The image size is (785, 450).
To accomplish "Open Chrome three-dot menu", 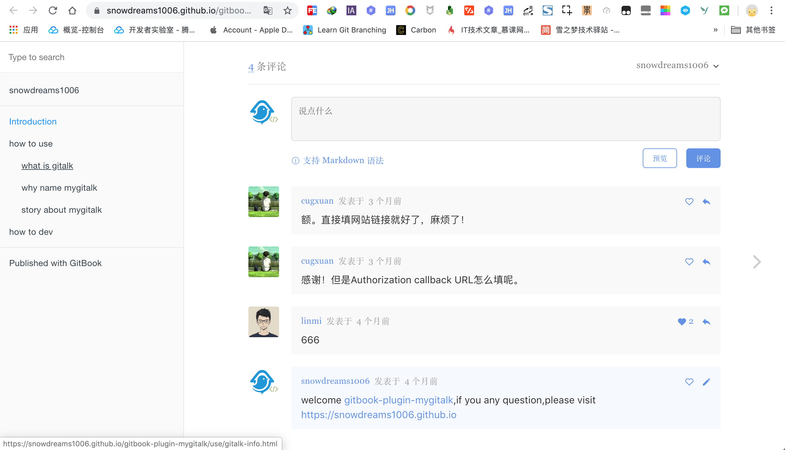I will tap(772, 10).
